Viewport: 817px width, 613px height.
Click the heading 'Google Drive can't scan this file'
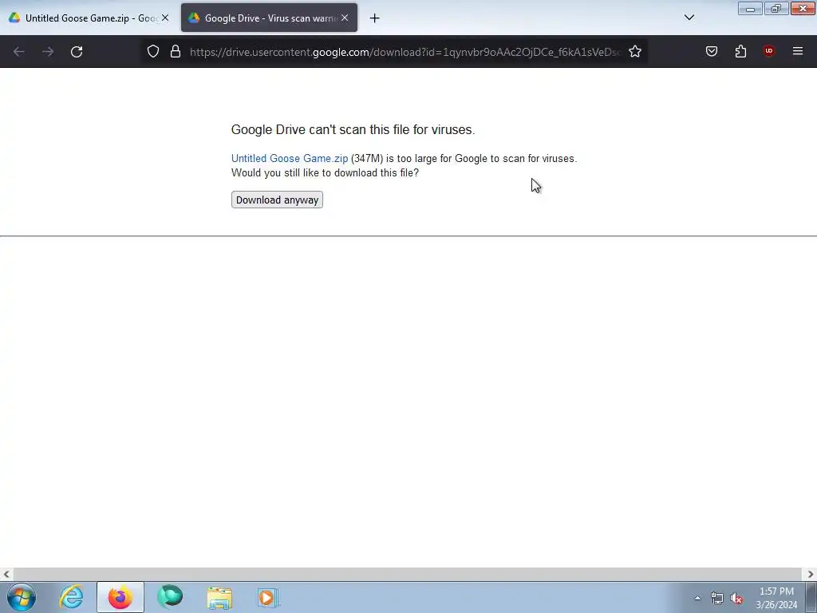353,129
